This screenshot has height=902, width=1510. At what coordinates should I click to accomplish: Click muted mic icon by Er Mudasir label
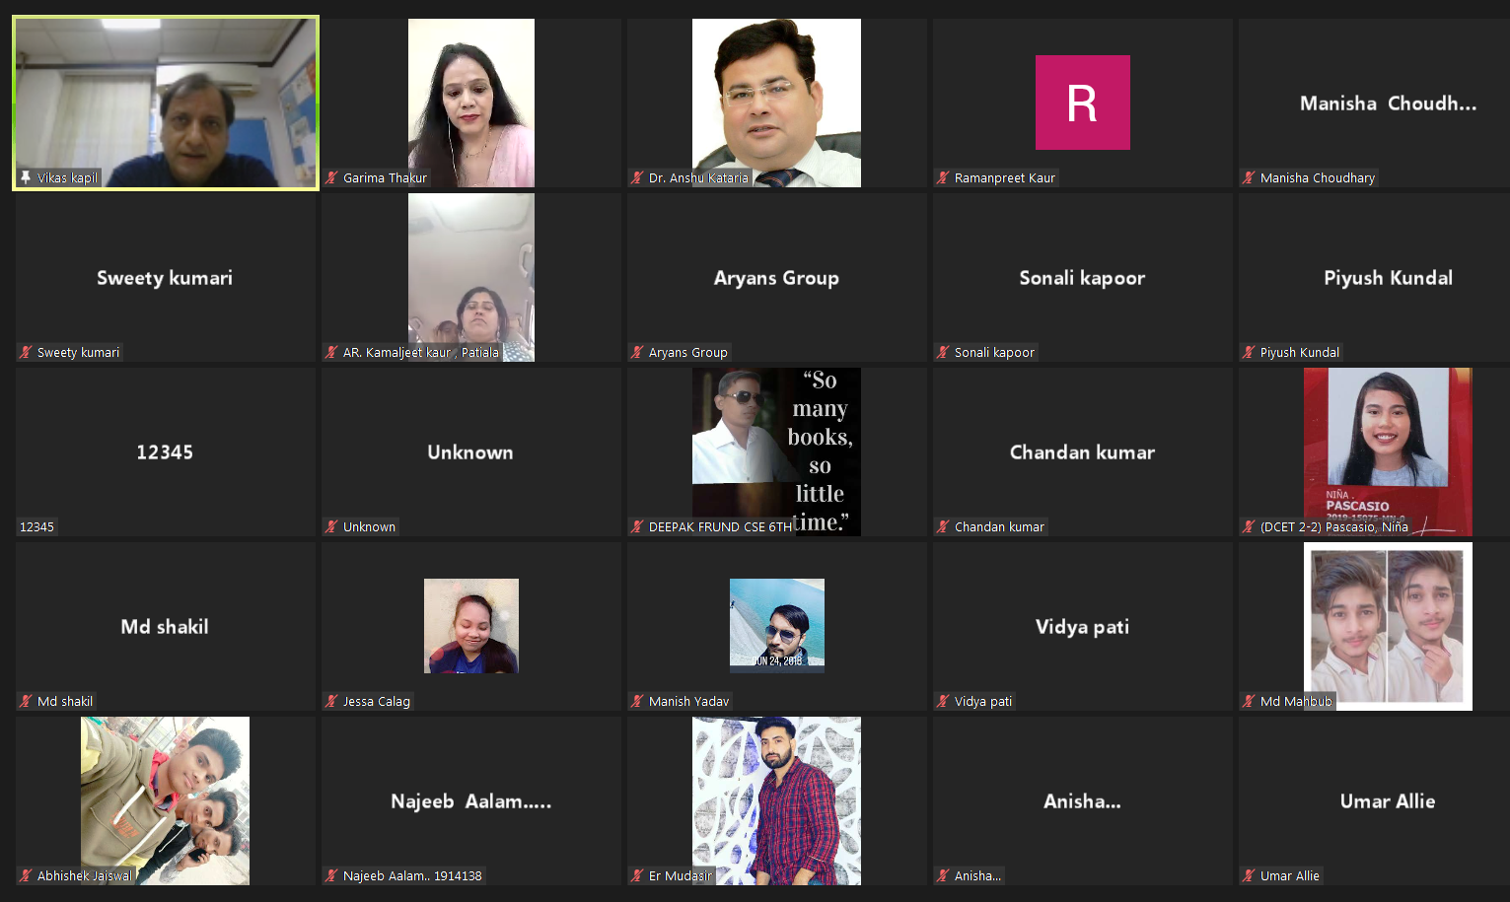pos(638,875)
